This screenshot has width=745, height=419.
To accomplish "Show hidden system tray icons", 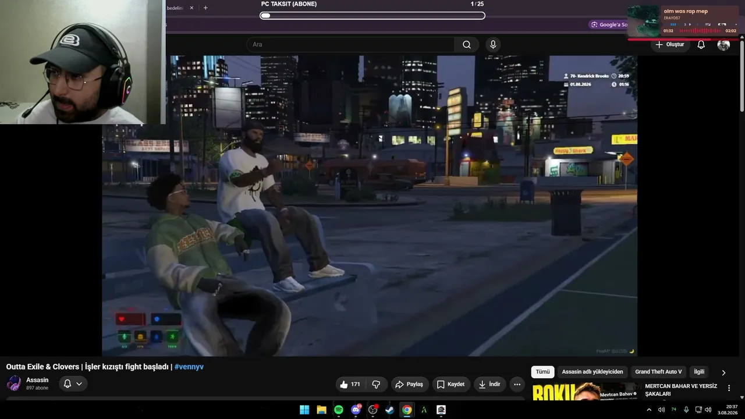I will click(x=649, y=410).
